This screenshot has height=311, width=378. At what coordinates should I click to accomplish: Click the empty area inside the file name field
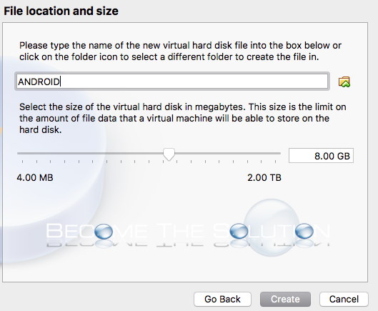pos(193,82)
